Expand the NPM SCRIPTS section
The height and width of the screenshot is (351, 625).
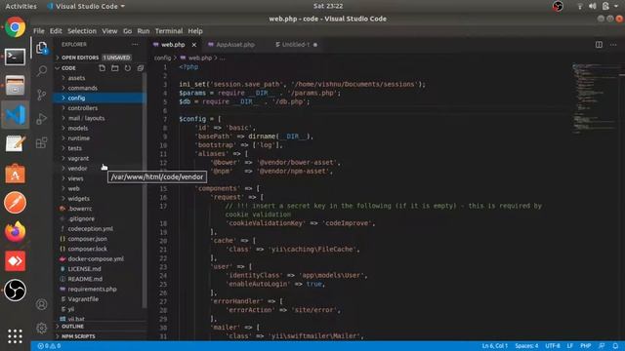click(78, 336)
